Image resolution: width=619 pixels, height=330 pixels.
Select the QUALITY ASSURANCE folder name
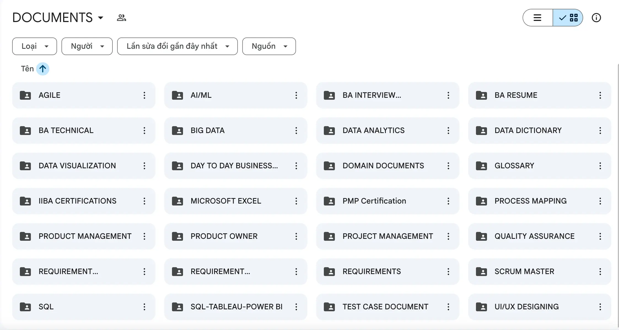(534, 236)
